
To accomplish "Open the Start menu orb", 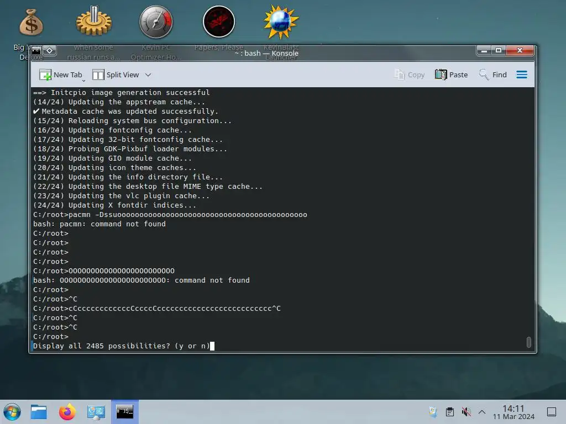I will [x=12, y=412].
